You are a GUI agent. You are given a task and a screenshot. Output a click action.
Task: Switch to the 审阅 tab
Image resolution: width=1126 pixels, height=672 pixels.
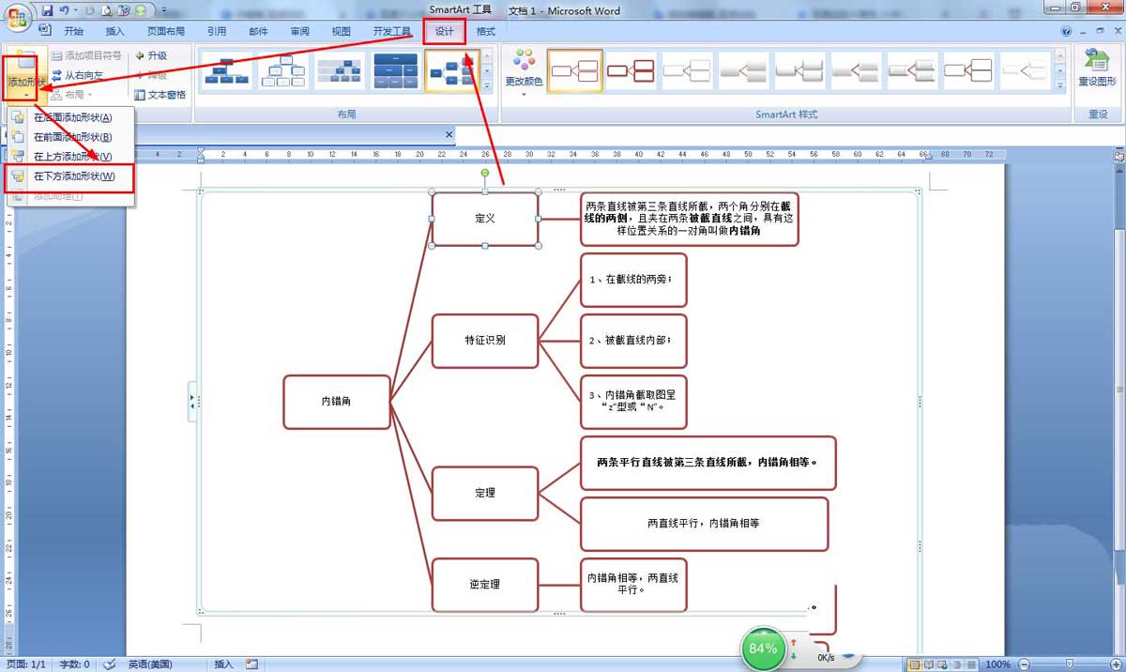(299, 31)
